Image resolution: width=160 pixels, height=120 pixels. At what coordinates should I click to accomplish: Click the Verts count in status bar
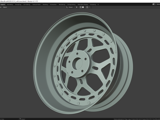[x=136, y=119]
